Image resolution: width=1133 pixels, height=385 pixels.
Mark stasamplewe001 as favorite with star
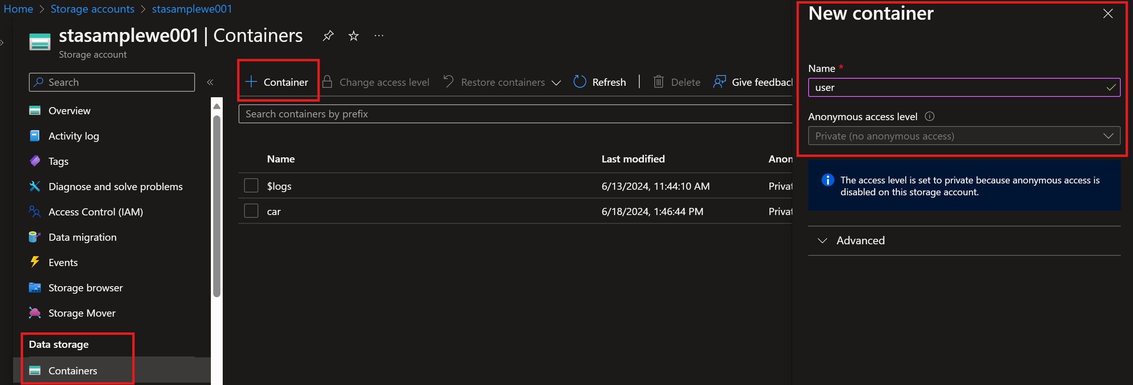coord(353,36)
